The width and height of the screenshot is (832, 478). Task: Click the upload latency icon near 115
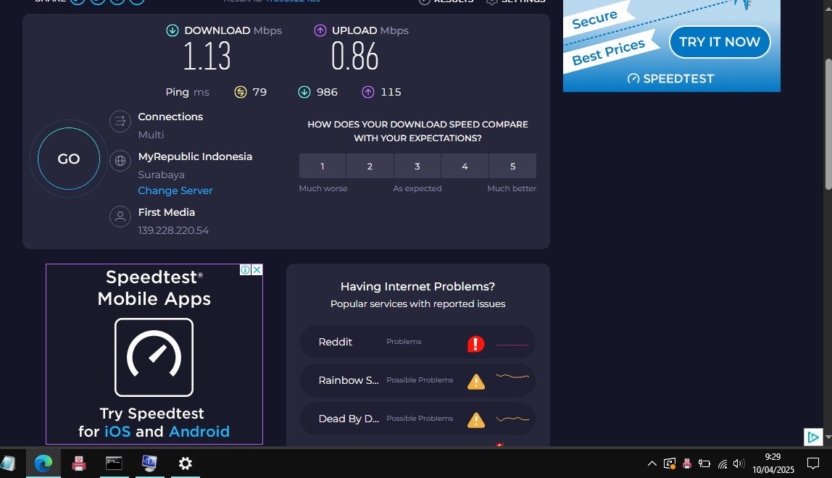368,92
